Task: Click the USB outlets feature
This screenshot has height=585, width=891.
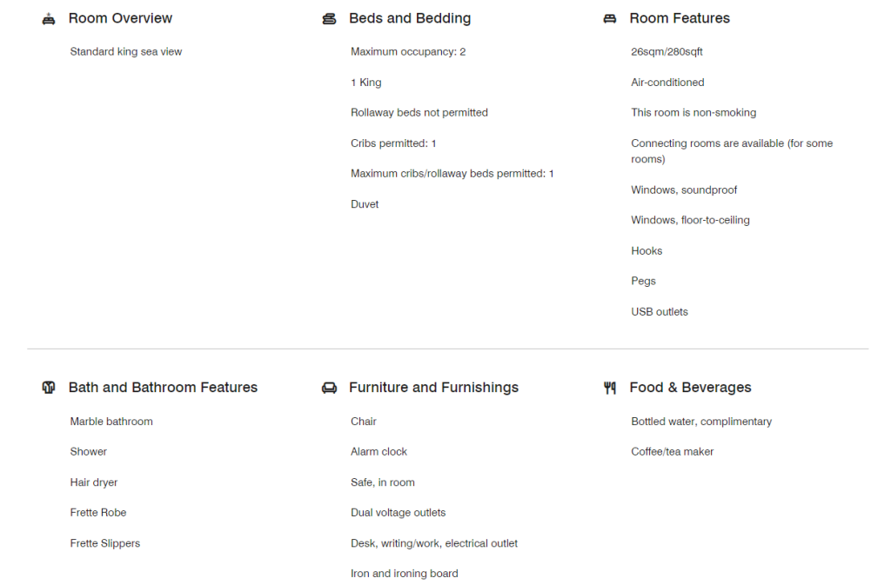Action: click(660, 312)
